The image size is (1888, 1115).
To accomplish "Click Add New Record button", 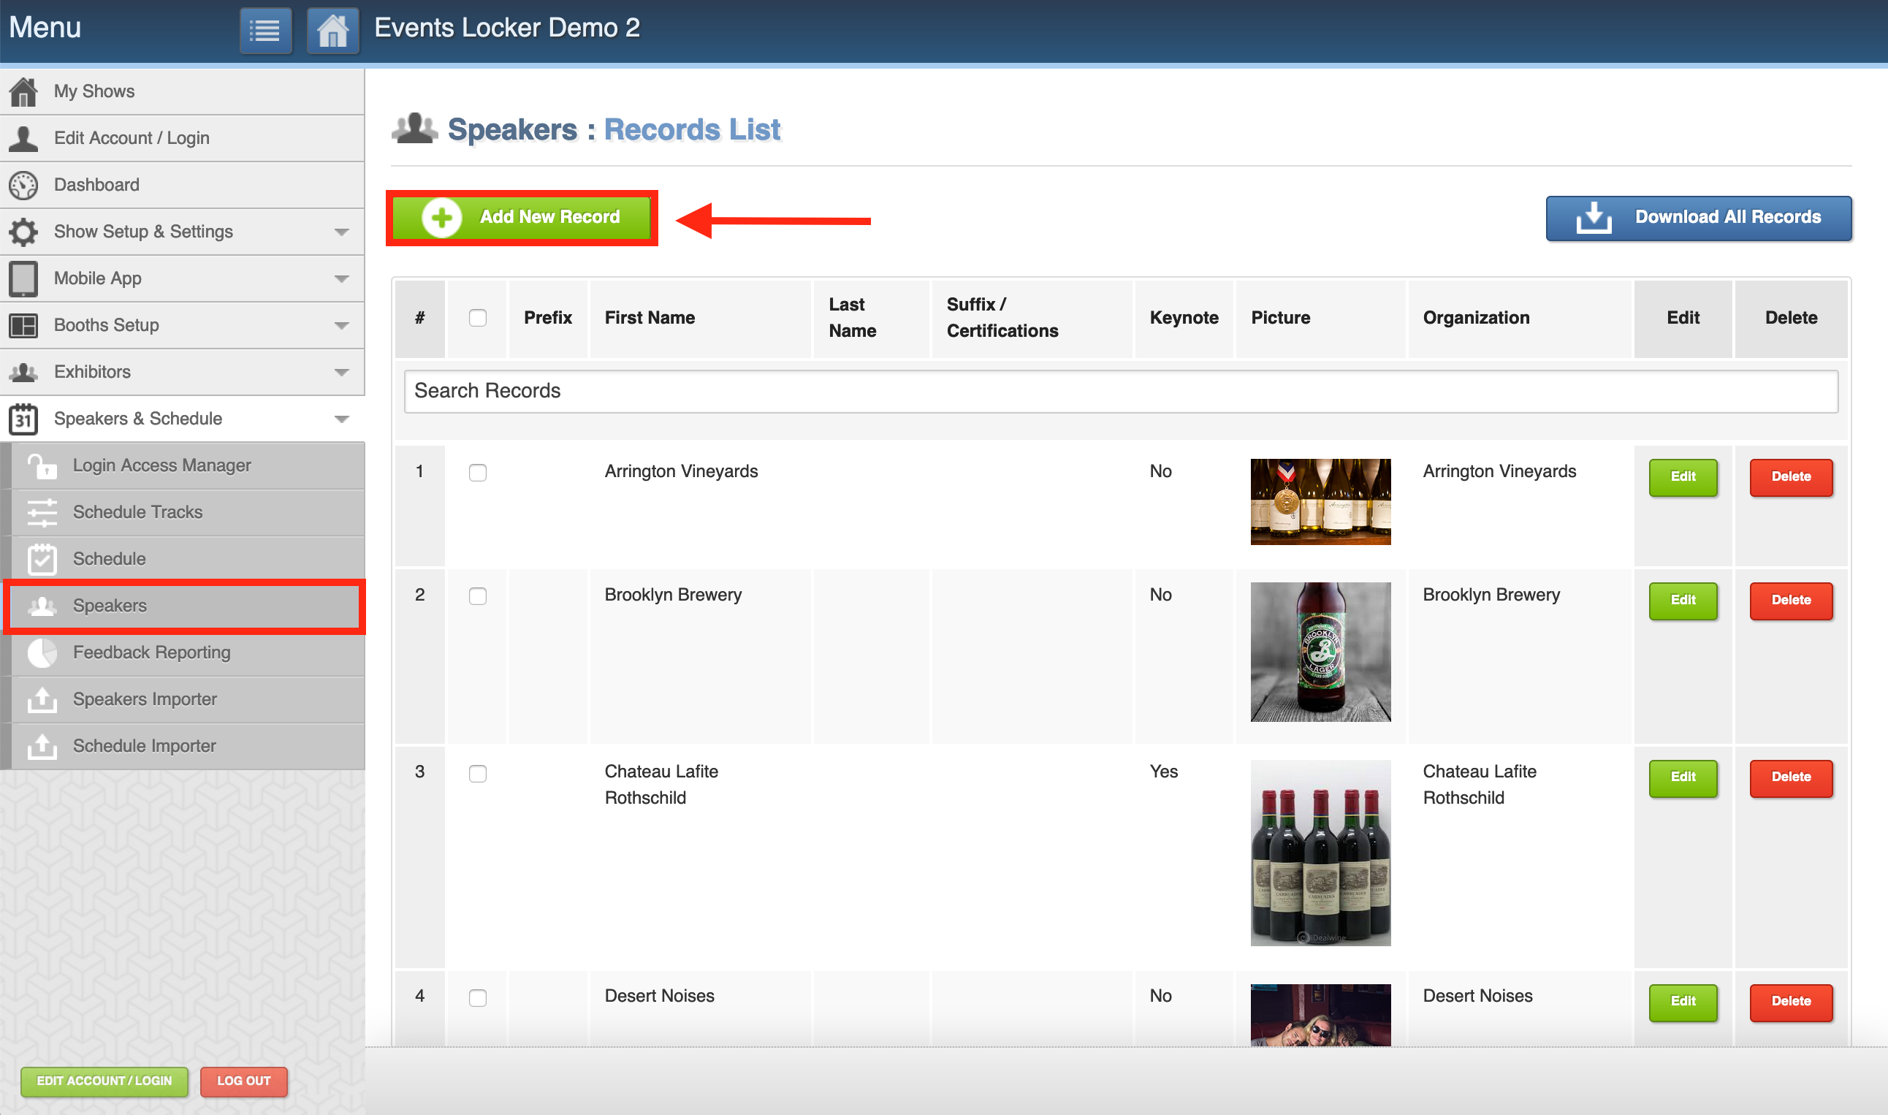I will (x=522, y=218).
